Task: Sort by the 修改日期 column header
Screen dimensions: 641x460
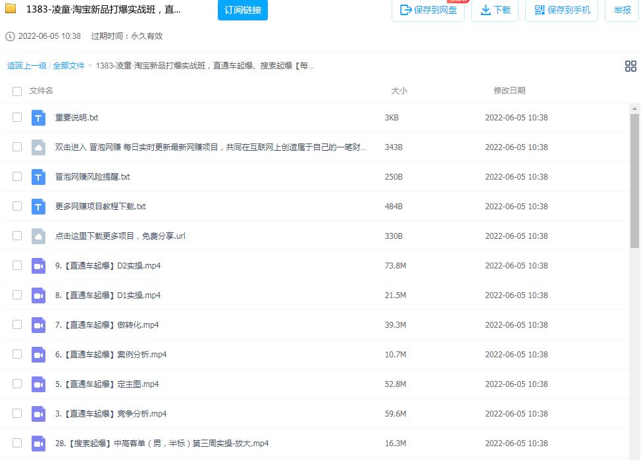Action: tap(509, 91)
